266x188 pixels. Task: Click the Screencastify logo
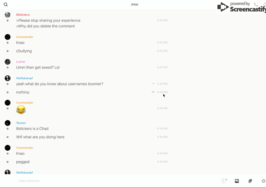coord(241,7)
